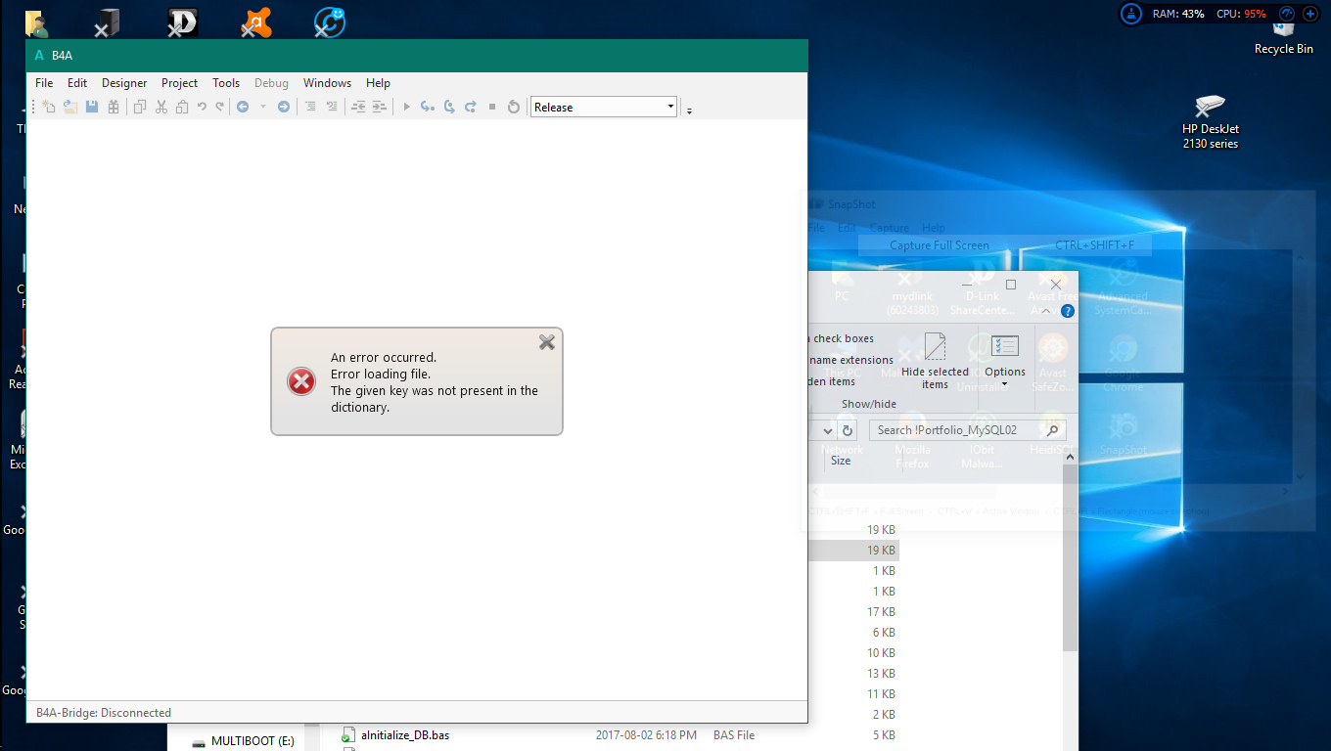Open the Capture menu in SnapShot window

(890, 228)
